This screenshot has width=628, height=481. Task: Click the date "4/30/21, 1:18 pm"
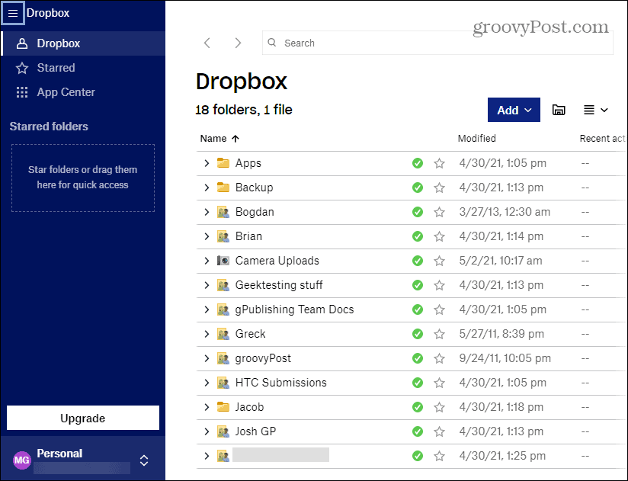click(x=501, y=407)
